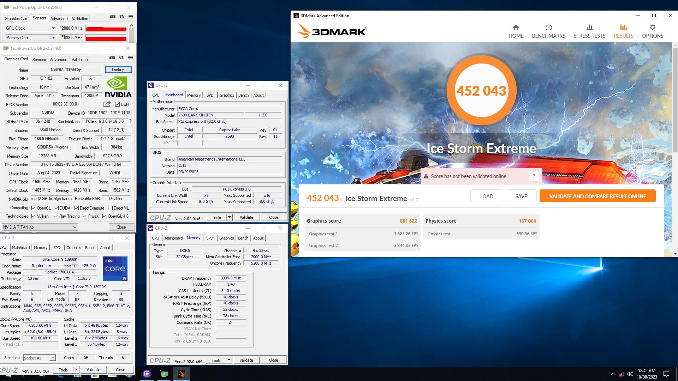The image size is (678, 381).
Task: Open hamburger menu in GPU-Z Sensors window
Action: click(x=131, y=17)
